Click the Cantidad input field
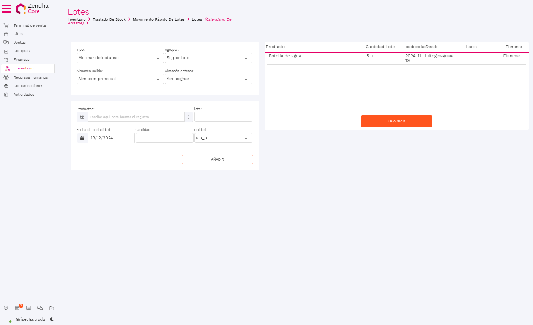The width and height of the screenshot is (533, 325). coord(164,138)
